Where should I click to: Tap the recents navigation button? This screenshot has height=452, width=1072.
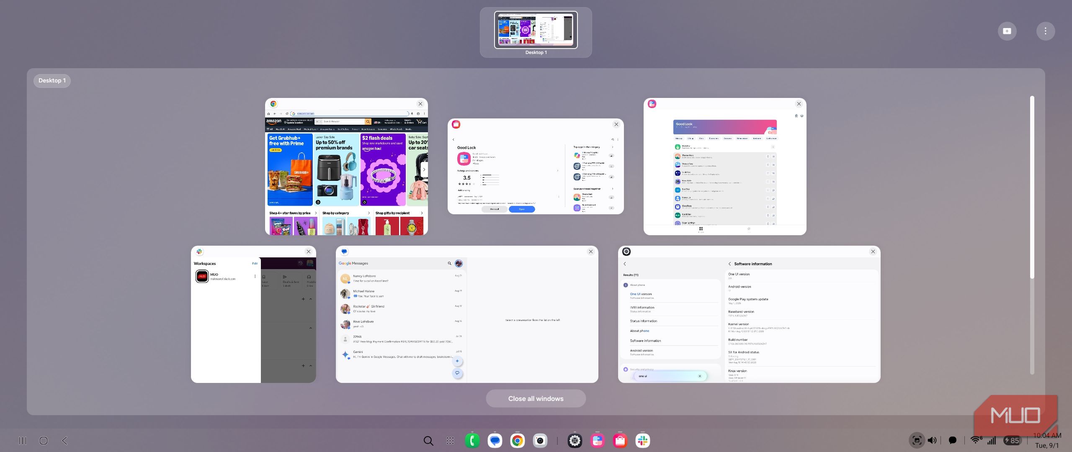pyautogui.click(x=23, y=441)
